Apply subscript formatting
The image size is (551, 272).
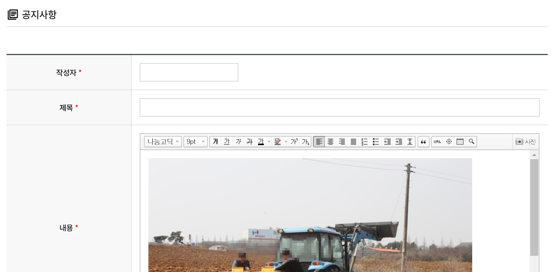[305, 142]
